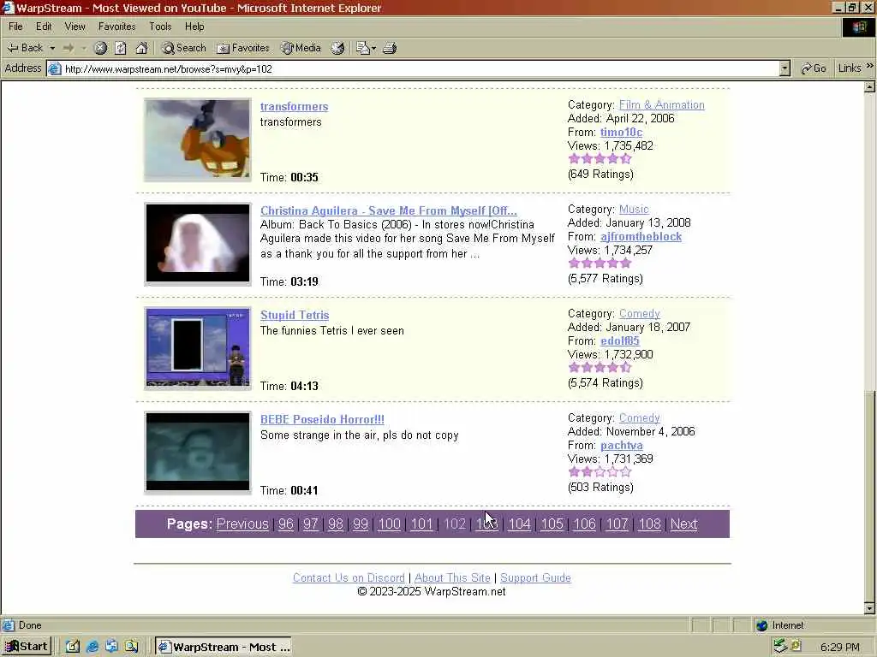
Task: Open the Film & Animation category
Action: (x=662, y=105)
